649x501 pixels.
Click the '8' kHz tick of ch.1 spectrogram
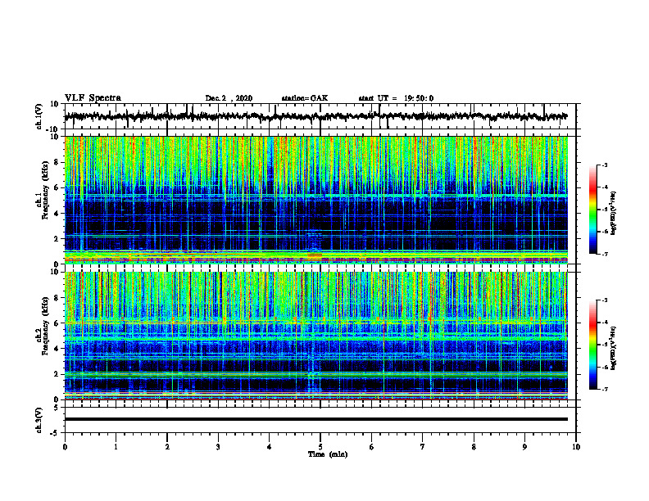coord(58,162)
